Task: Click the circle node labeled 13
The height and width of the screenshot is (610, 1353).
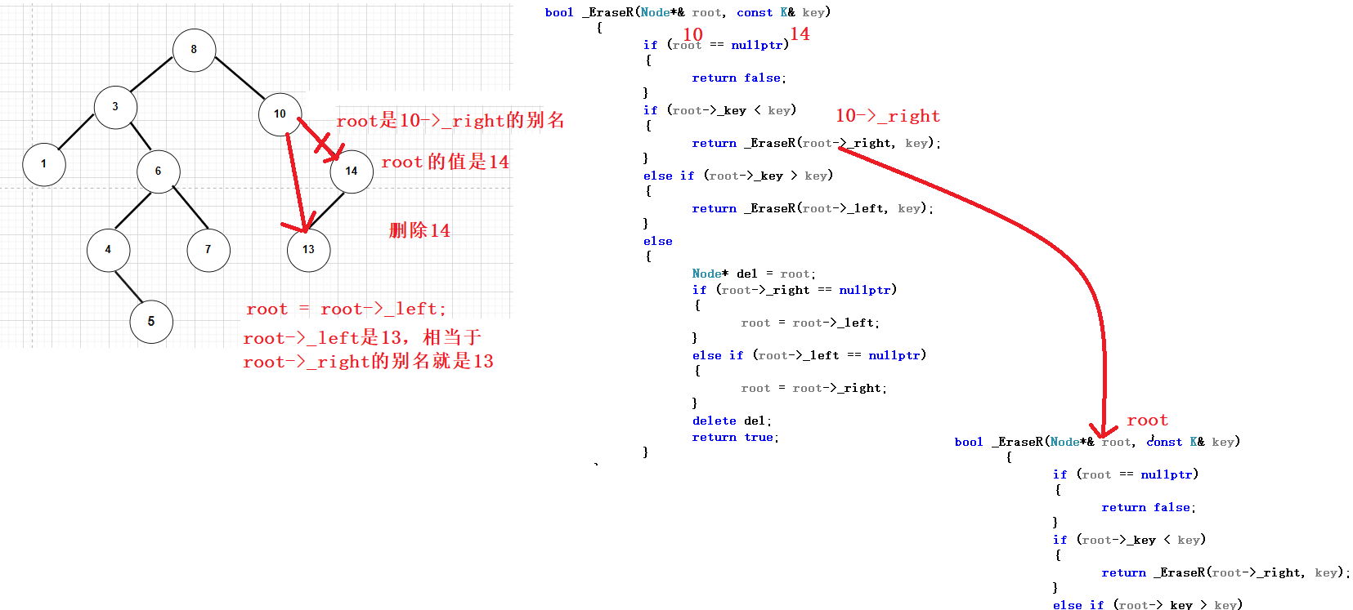Action: tap(309, 250)
